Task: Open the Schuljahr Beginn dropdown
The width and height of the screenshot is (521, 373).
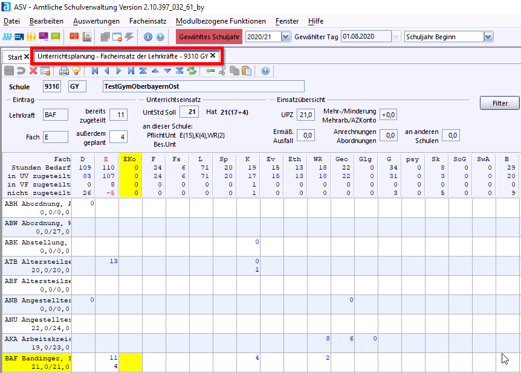Action: coord(488,36)
